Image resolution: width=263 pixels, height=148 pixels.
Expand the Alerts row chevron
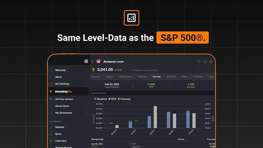[87, 77]
